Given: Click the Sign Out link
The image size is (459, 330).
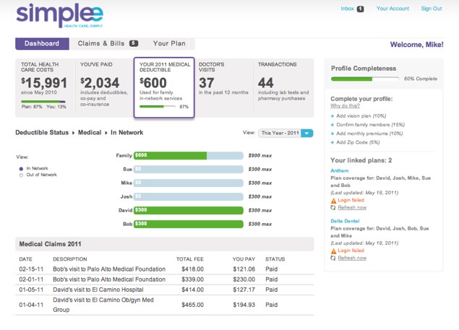Looking at the screenshot, I should tap(432, 9).
